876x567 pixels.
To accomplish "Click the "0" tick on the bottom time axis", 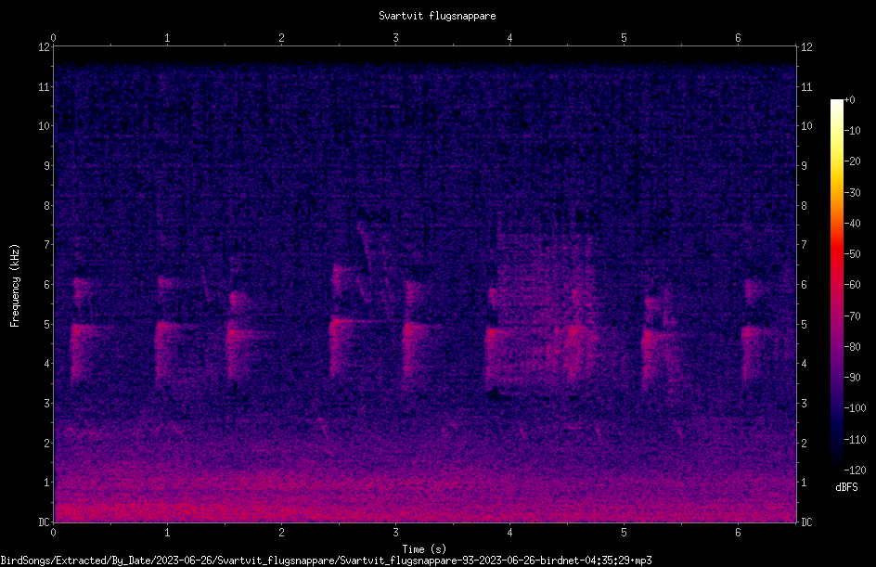I will point(53,533).
